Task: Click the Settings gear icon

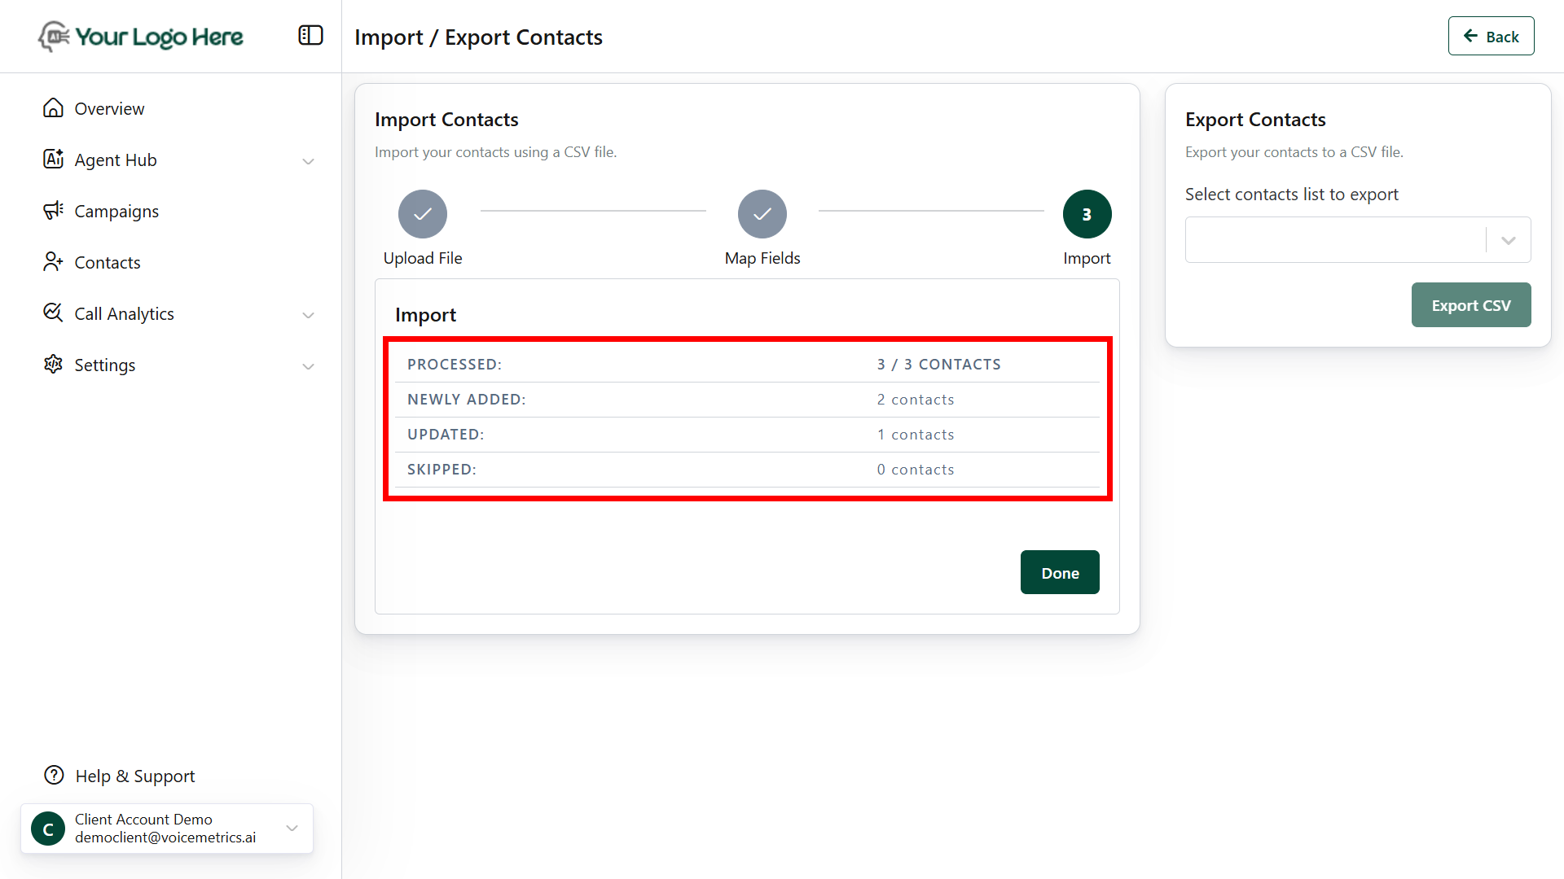Action: [53, 365]
